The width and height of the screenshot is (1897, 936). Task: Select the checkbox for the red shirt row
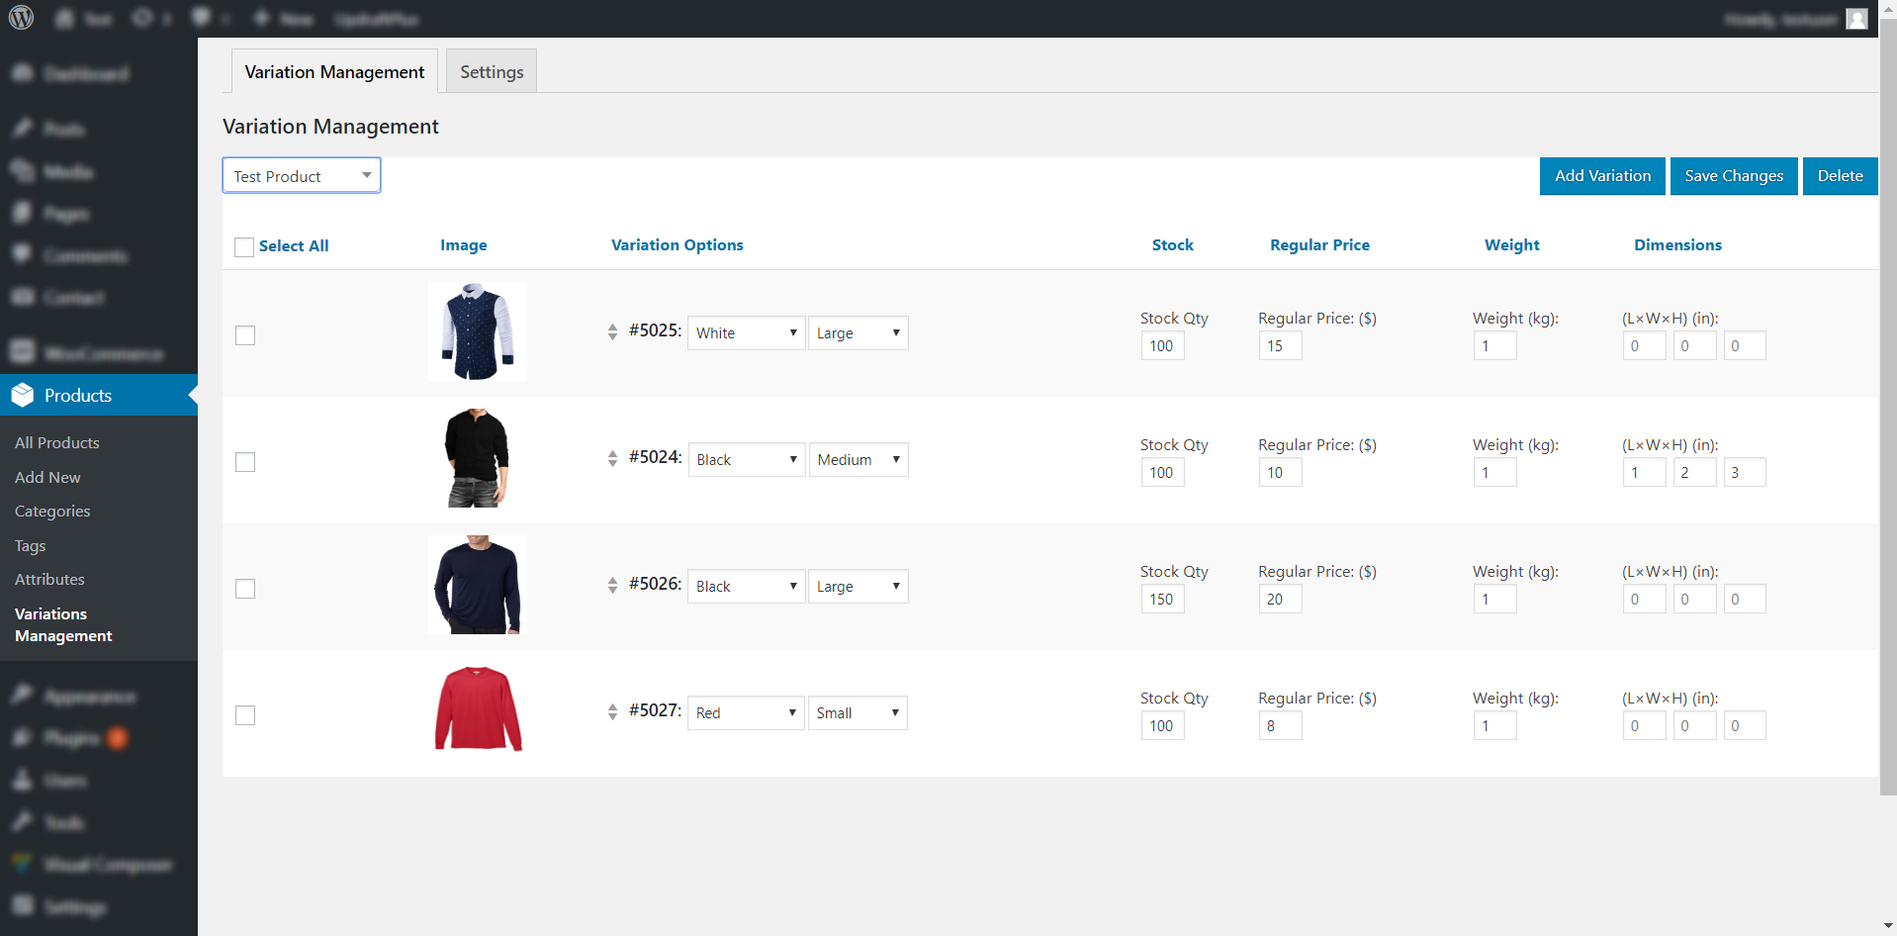coord(245,715)
